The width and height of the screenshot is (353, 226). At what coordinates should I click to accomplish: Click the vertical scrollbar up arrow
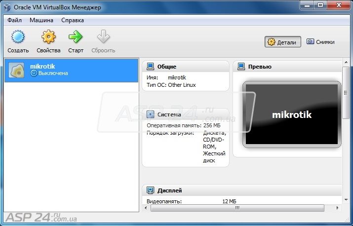pyautogui.click(x=346, y=62)
